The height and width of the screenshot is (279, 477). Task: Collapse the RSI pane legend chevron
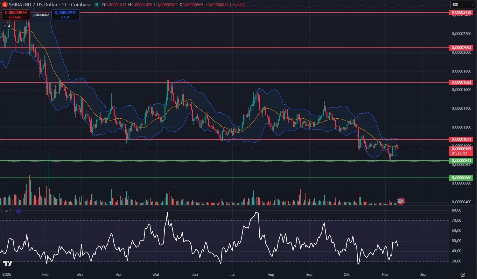(x=6, y=211)
